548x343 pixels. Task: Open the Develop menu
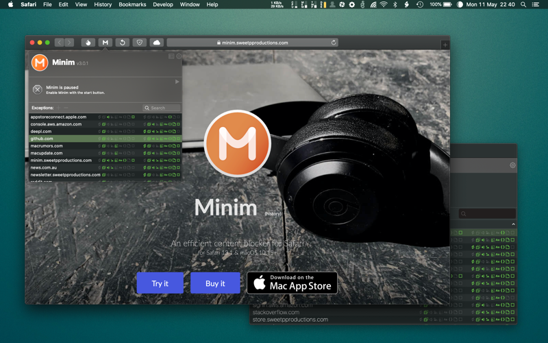point(163,4)
